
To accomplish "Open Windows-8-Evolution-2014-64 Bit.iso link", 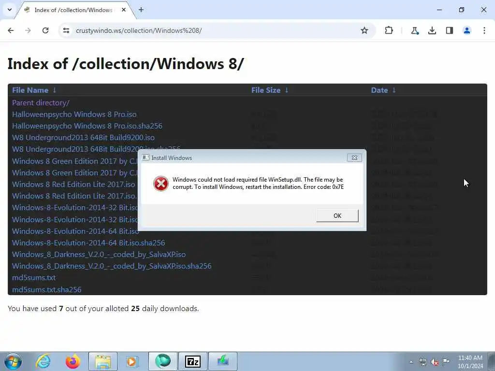I will coord(75,231).
